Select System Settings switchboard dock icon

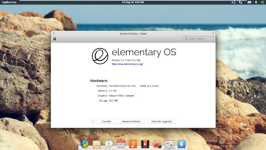coord(169,144)
